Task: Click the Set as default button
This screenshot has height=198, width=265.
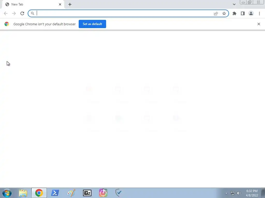Action: click(92, 24)
